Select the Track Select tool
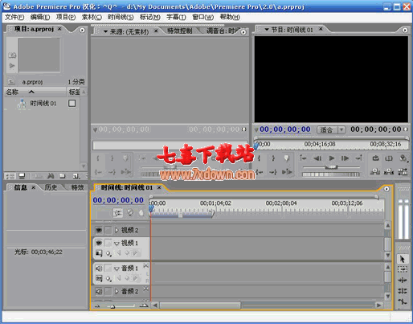 pos(403,269)
